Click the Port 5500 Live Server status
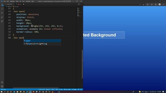This screenshot has width=166, height=93. click(x=67, y=90)
